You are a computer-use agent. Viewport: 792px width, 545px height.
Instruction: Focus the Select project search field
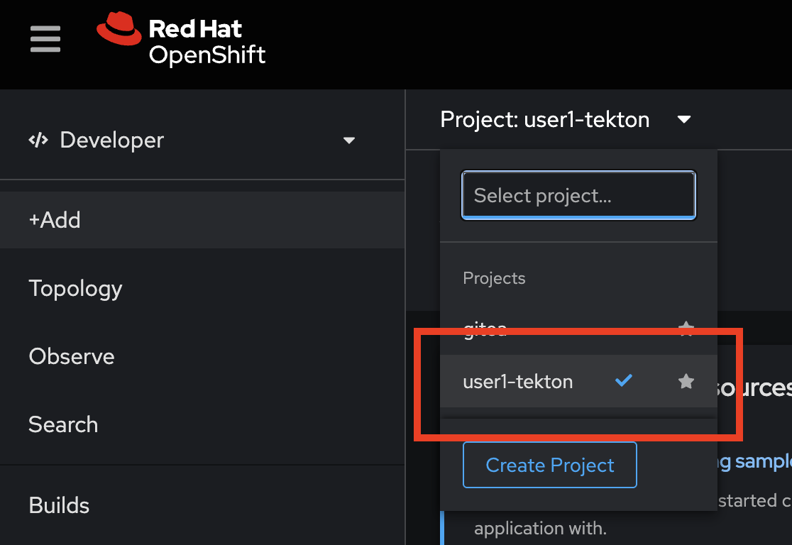point(578,195)
